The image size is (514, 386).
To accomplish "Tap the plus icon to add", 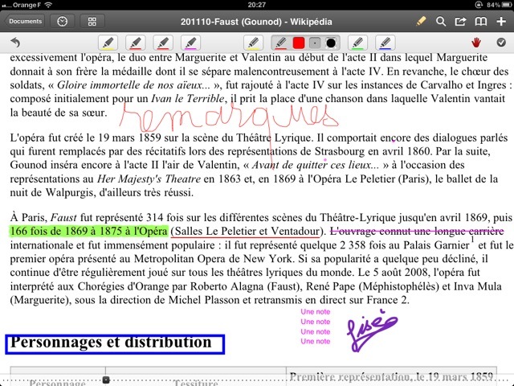I will tap(501, 22).
